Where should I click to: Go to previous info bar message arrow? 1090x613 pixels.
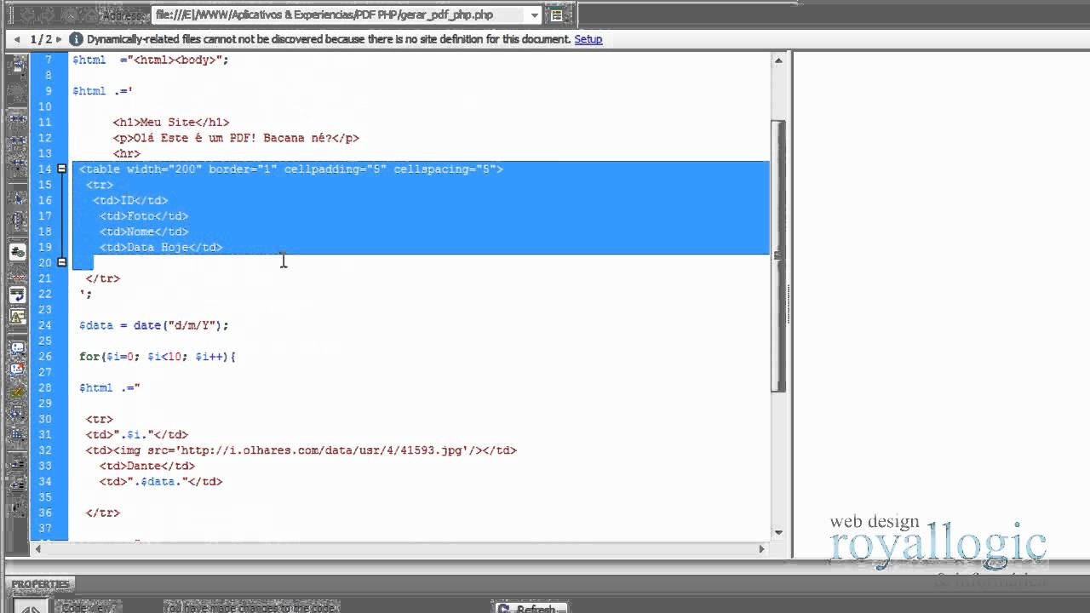coord(16,39)
